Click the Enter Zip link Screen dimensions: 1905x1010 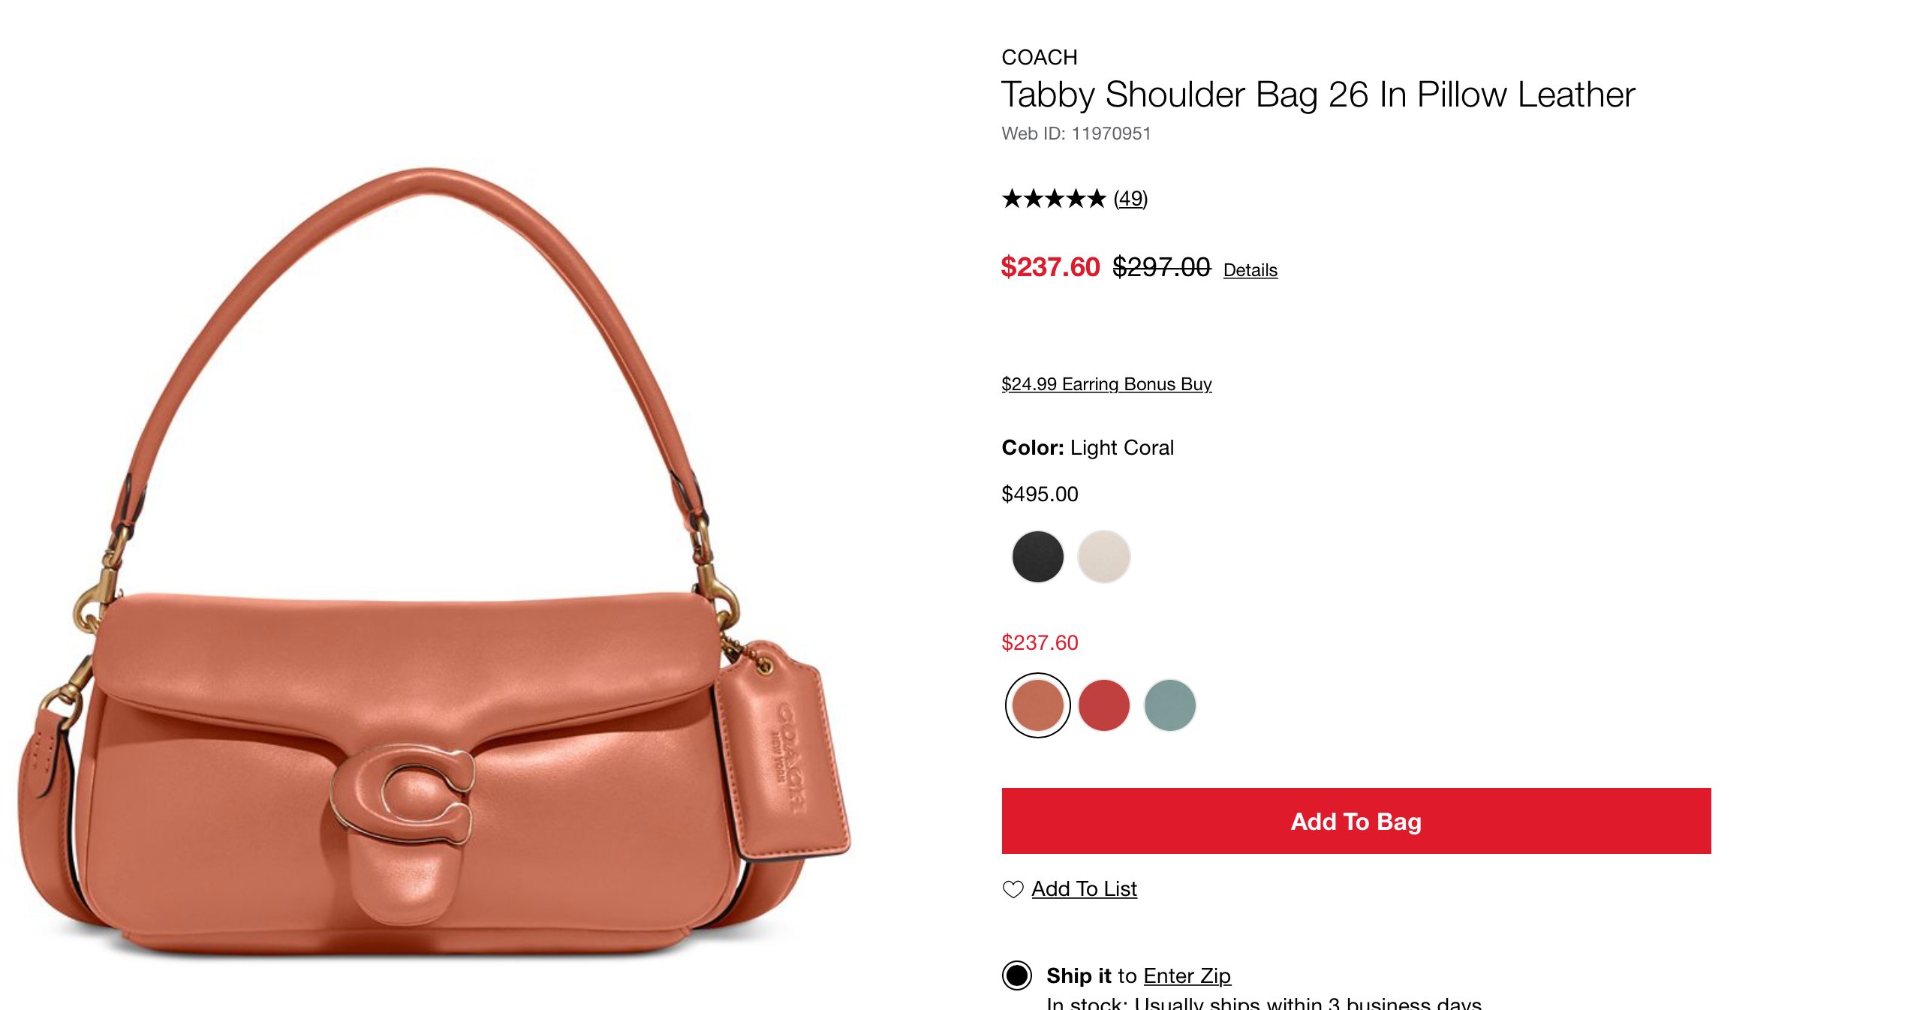coord(1187,975)
